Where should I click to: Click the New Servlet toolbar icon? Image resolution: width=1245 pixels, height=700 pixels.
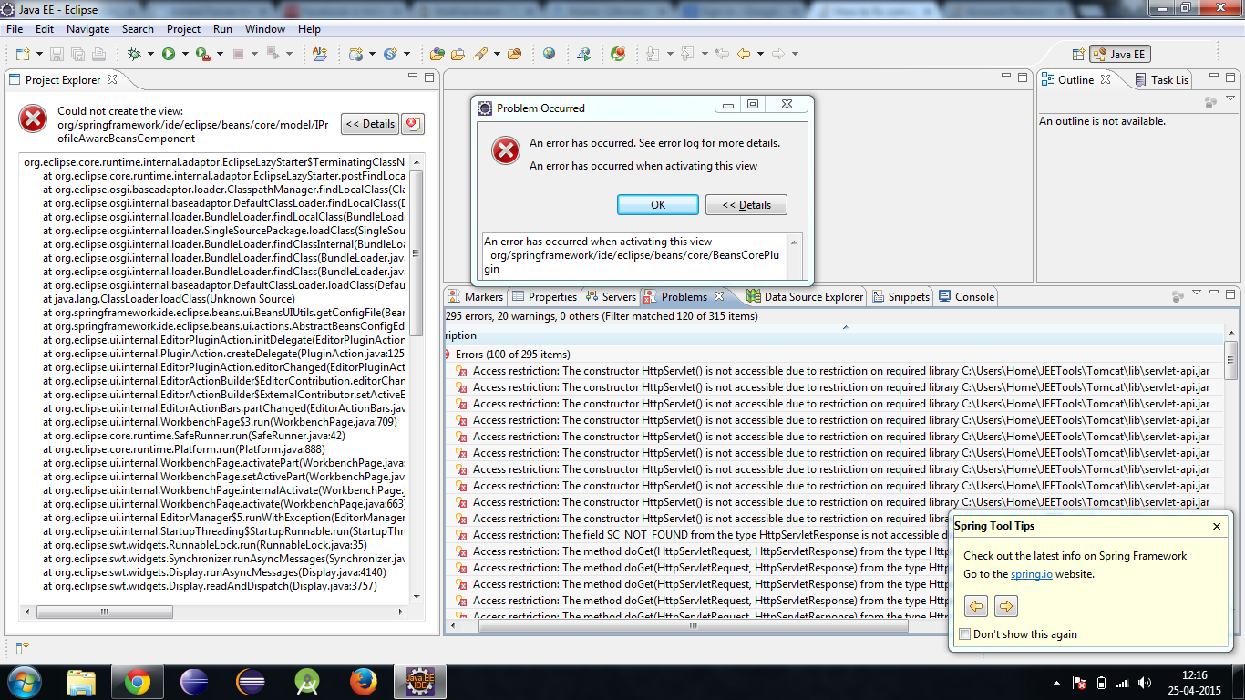click(390, 54)
